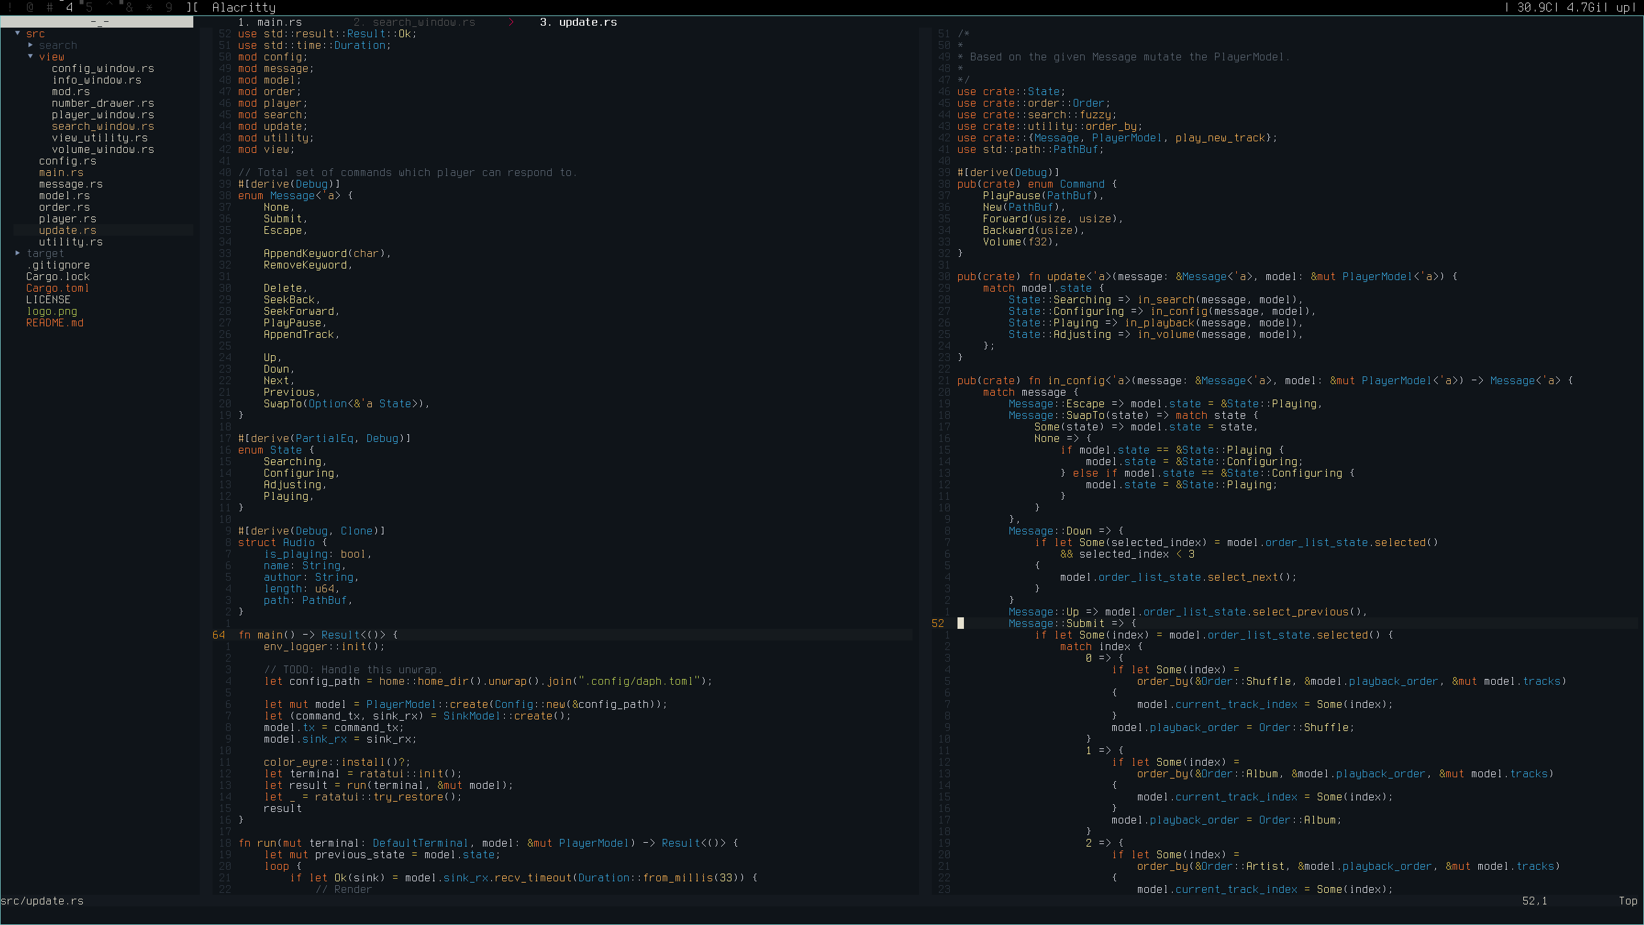Open README.md from the file tree

coord(55,322)
